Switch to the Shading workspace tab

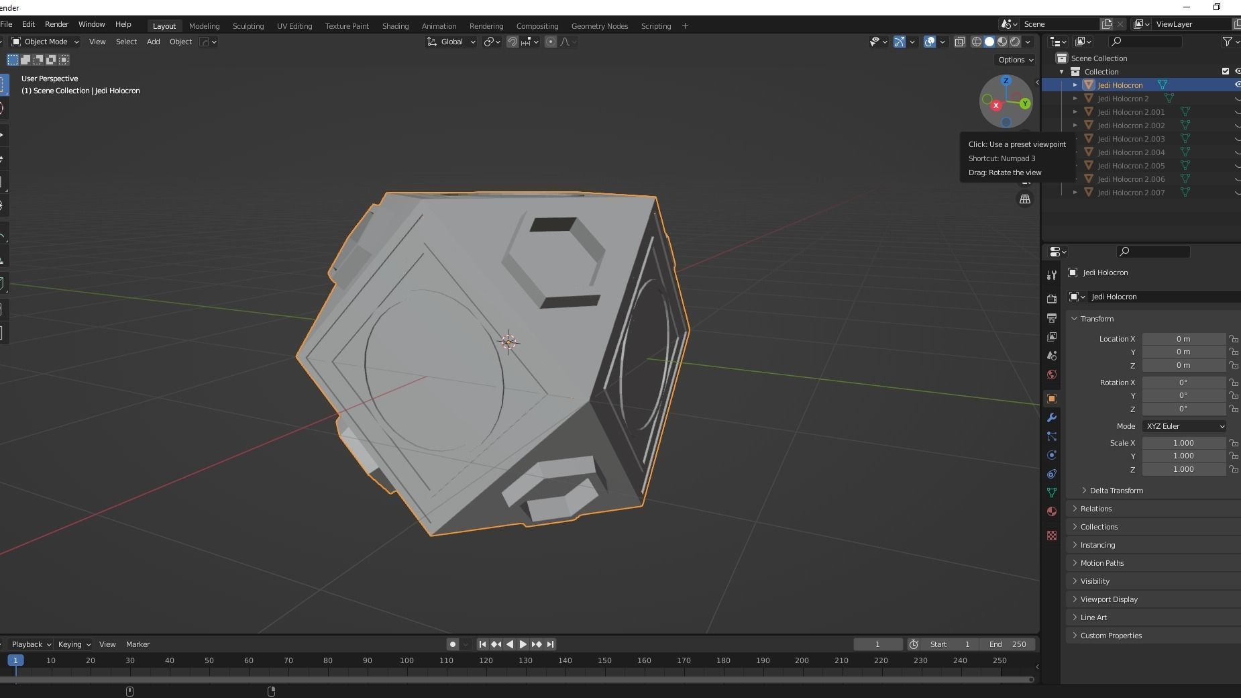(x=395, y=26)
